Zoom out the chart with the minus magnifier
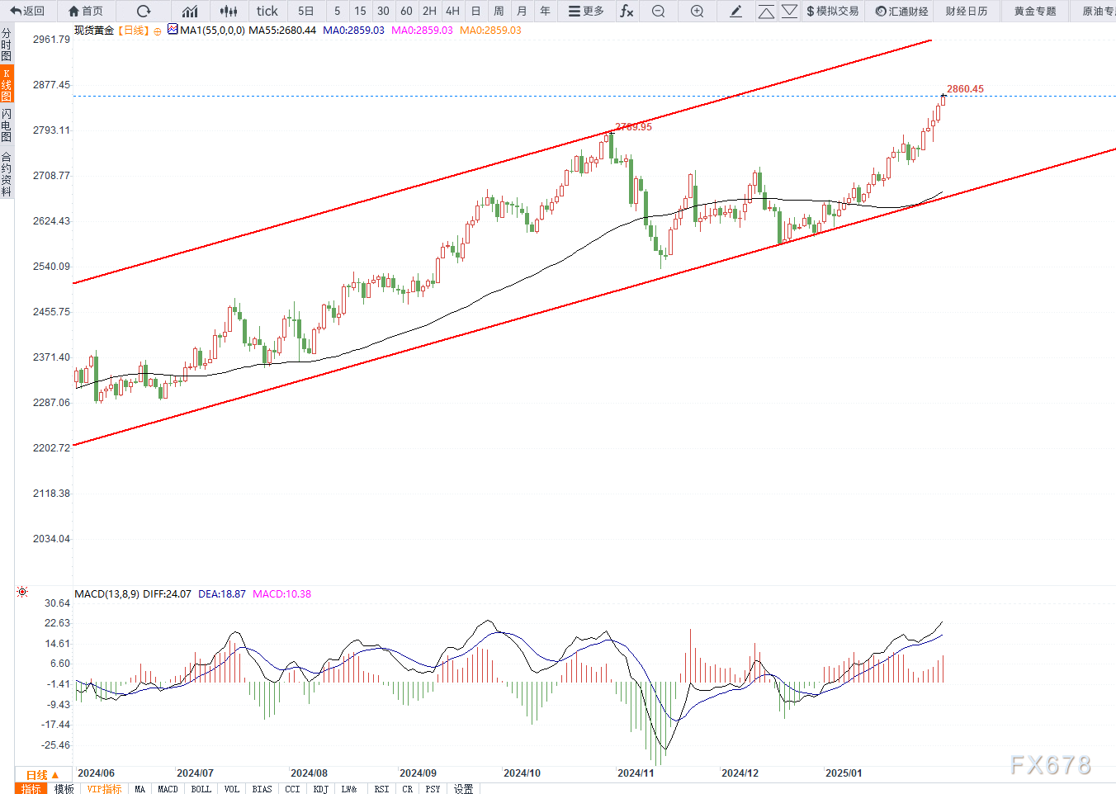 pos(658,11)
